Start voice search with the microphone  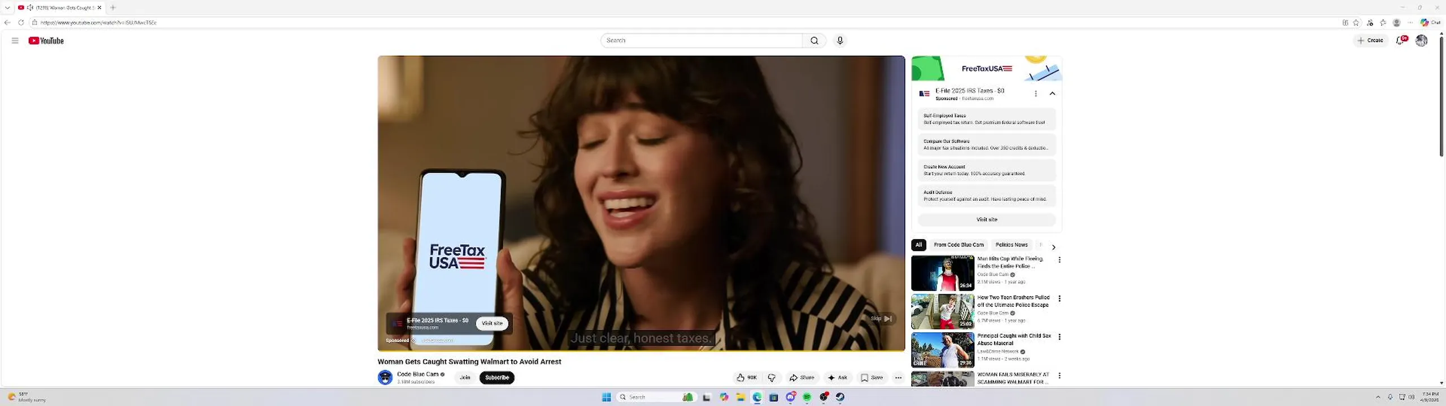click(840, 41)
